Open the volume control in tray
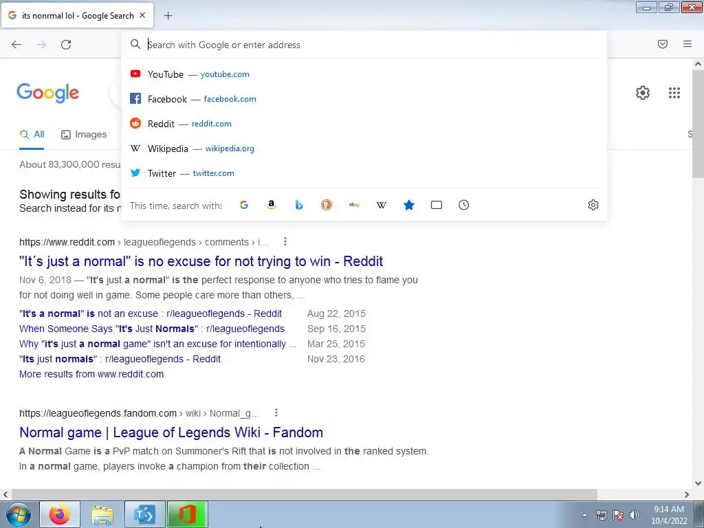 [x=635, y=515]
